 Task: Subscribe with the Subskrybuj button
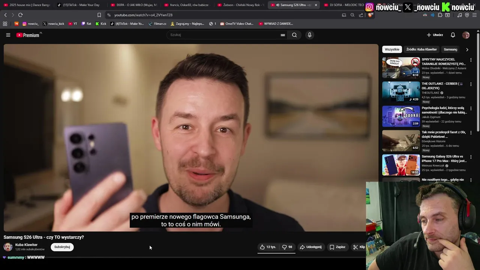tap(62, 247)
